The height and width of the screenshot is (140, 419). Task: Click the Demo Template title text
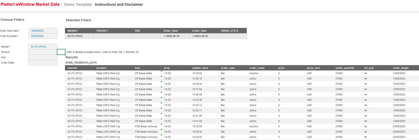[x=78, y=5]
